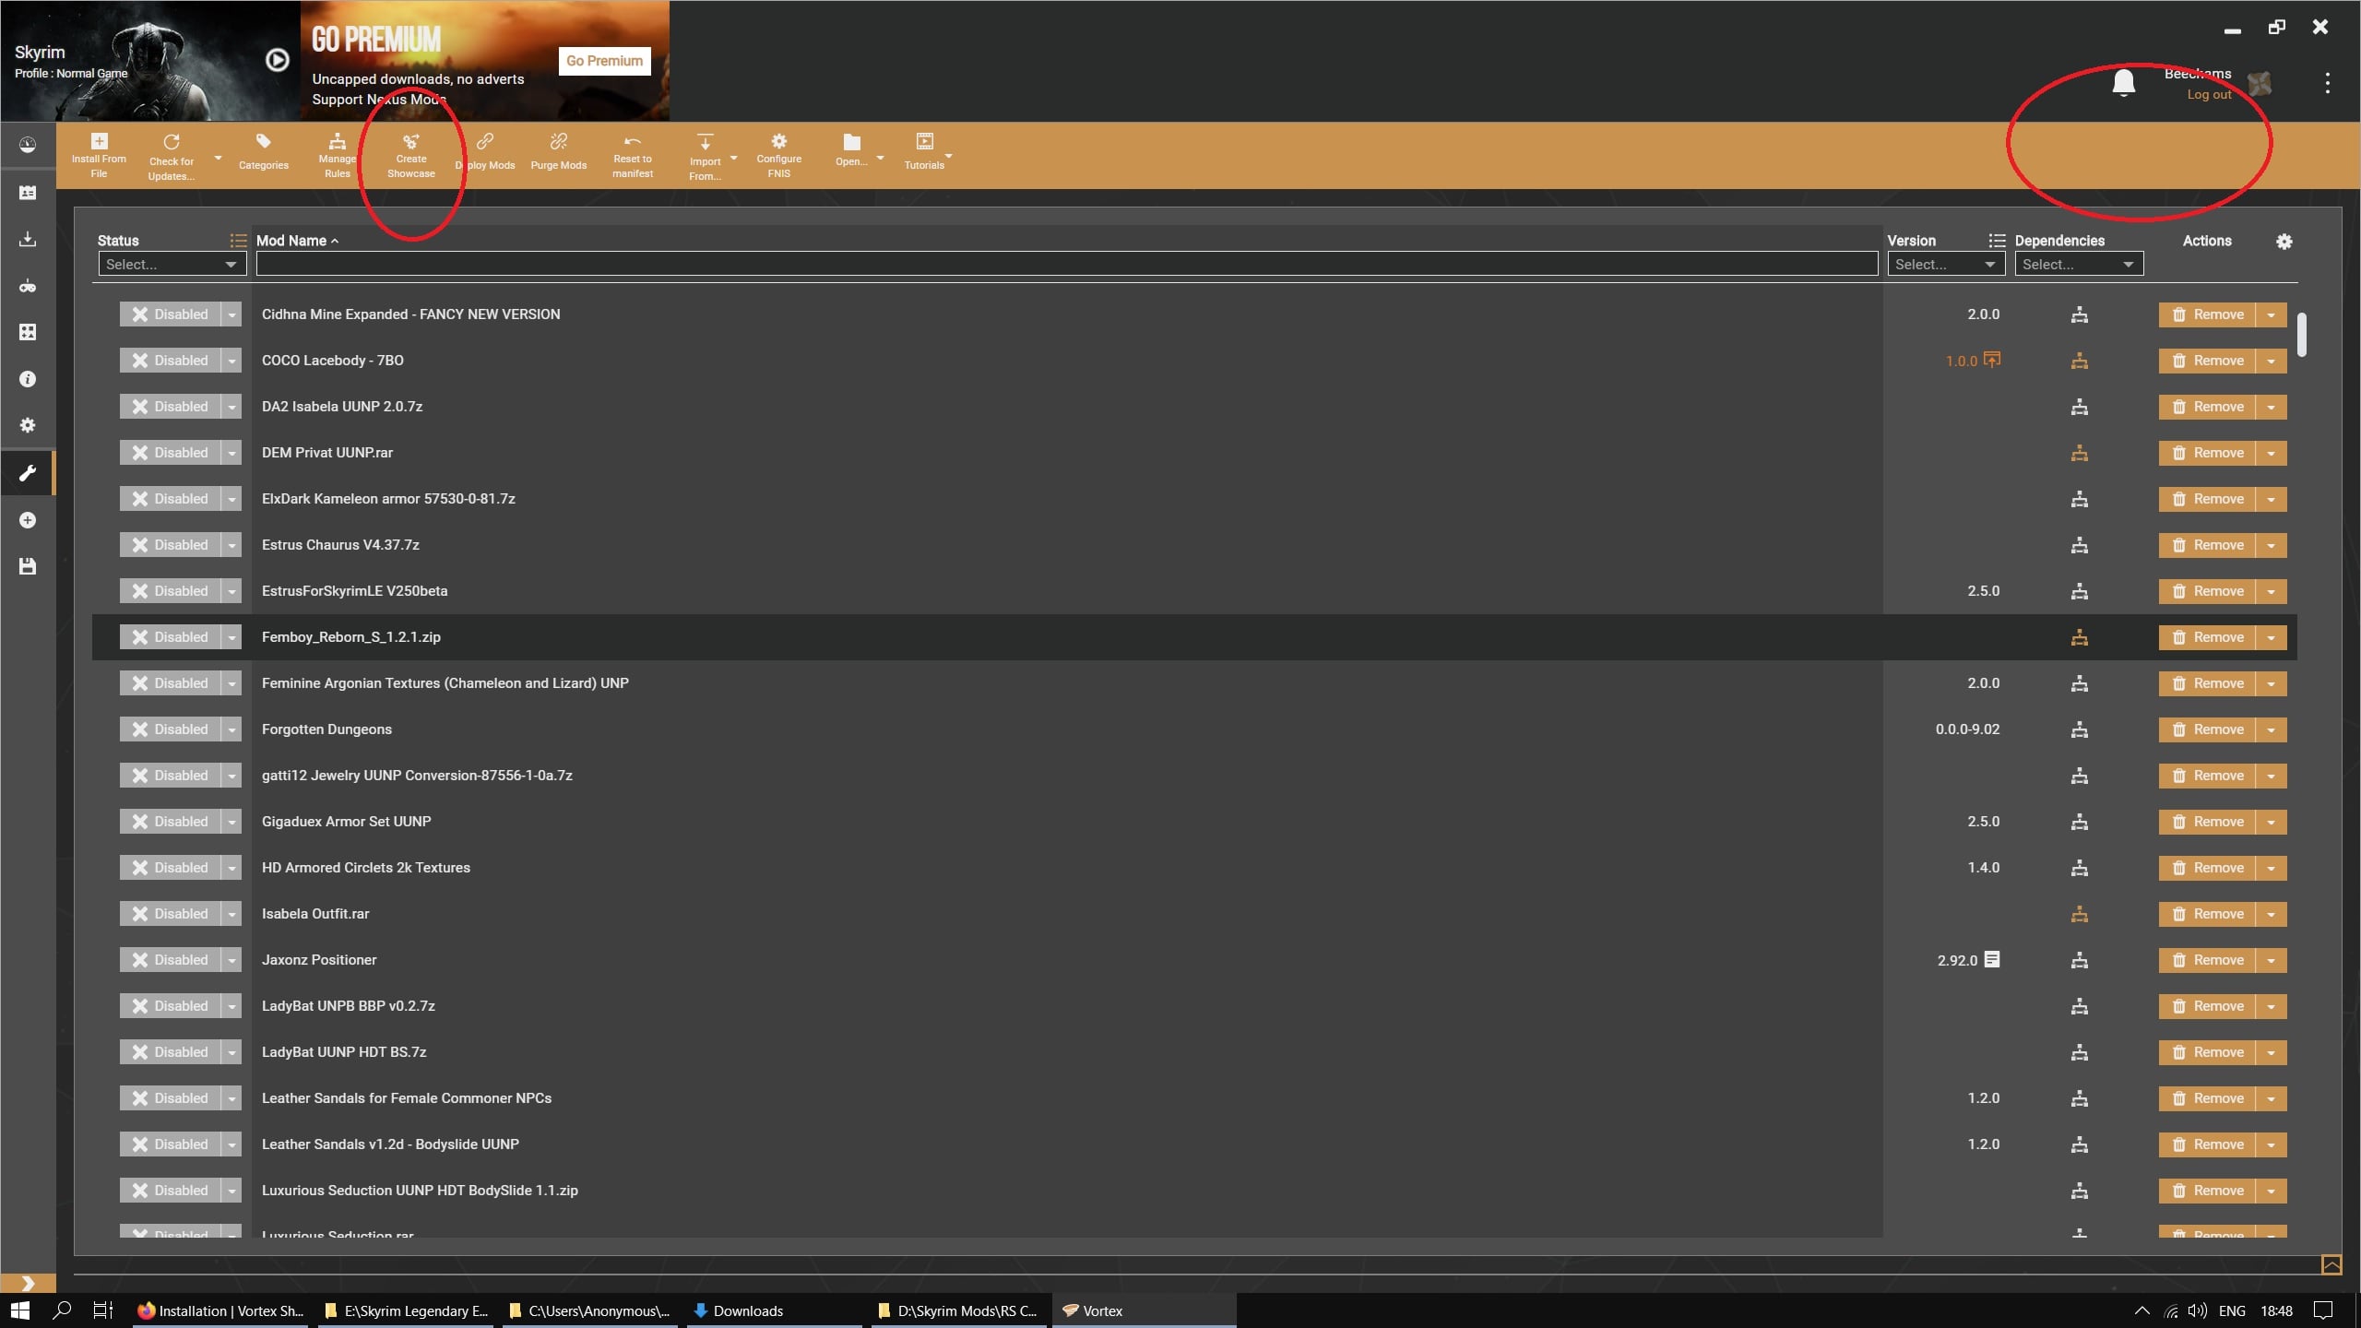The height and width of the screenshot is (1328, 2361).
Task: Remove gatti12 Jewelry UUNP Conversion mod
Action: tap(2207, 776)
